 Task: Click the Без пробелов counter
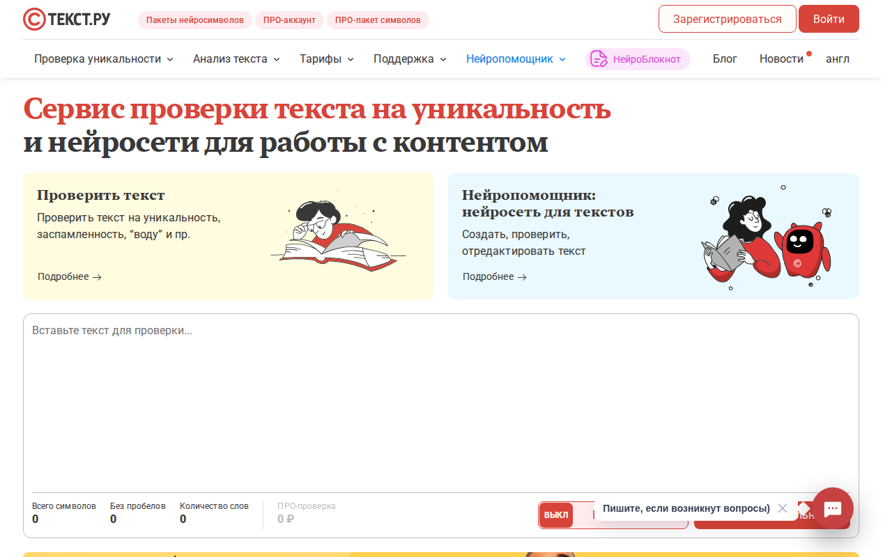[138, 513]
